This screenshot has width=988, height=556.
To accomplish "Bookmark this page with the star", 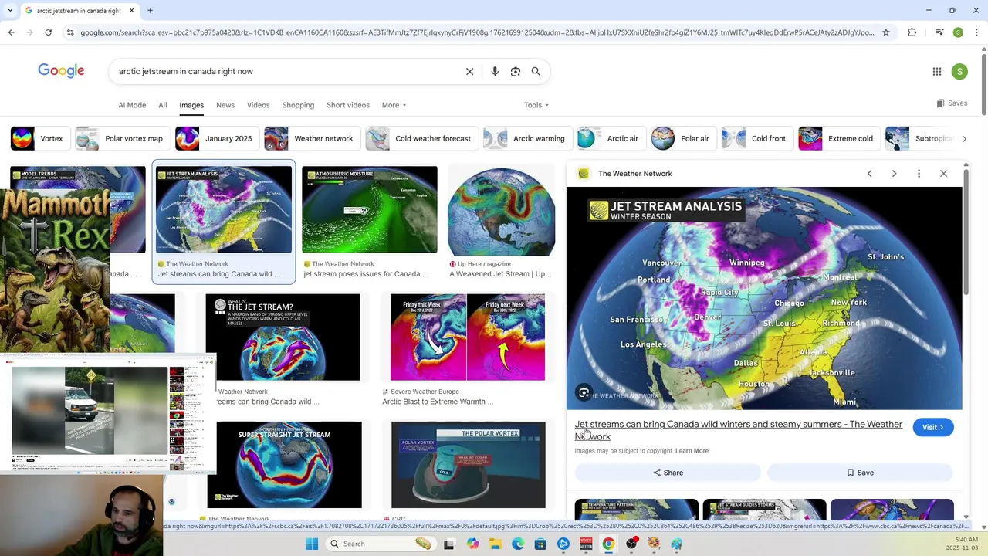I will point(886,32).
